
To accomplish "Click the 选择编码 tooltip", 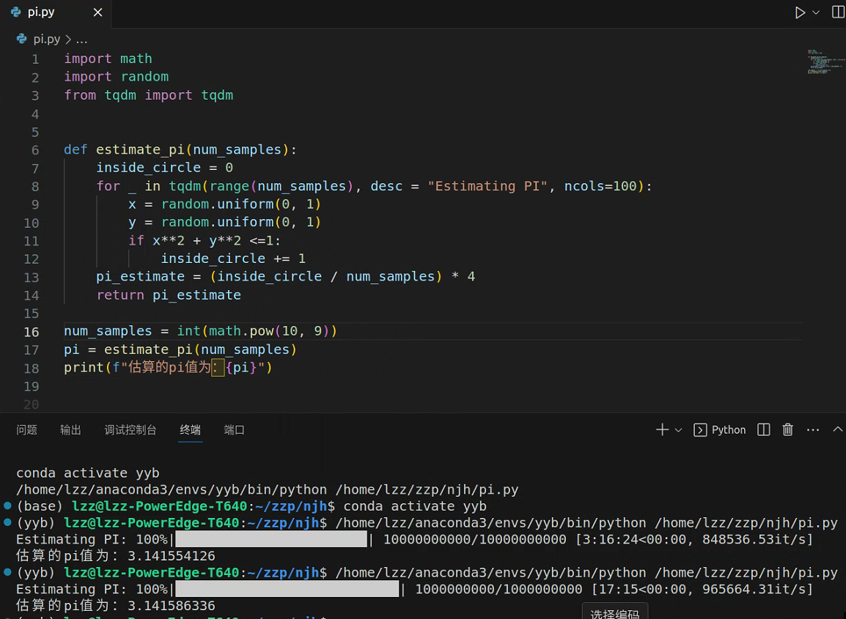I will click(614, 612).
